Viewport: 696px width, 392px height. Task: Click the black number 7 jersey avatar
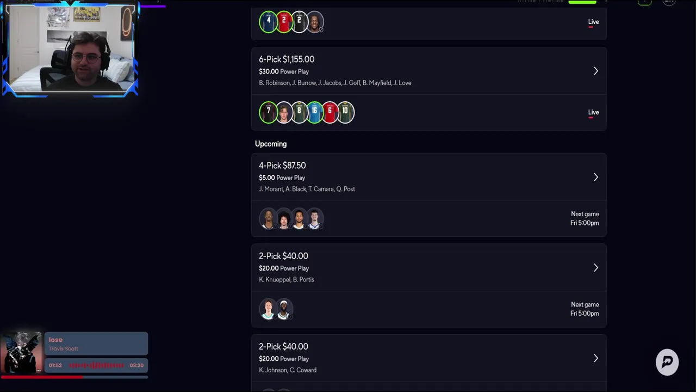pos(268,112)
